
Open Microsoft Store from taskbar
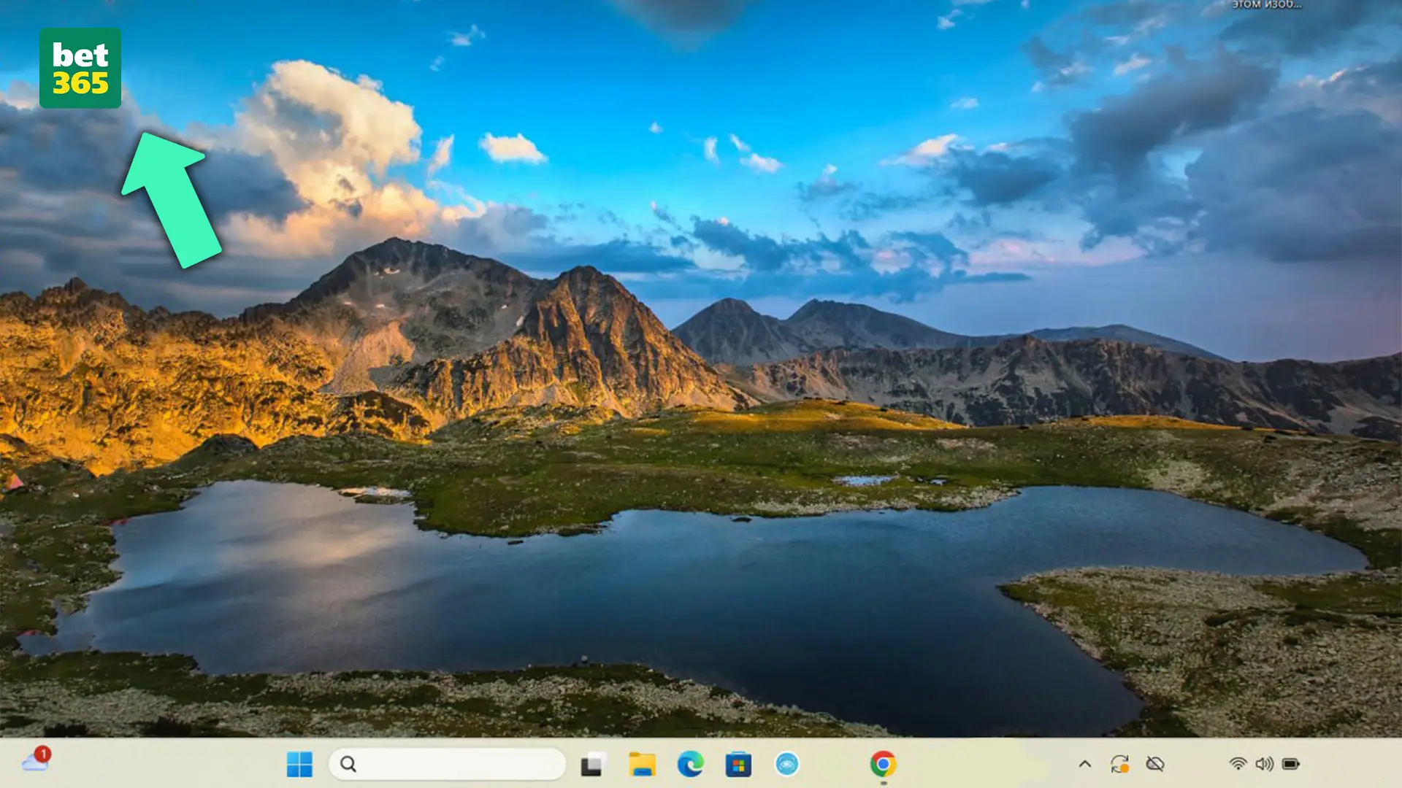738,764
